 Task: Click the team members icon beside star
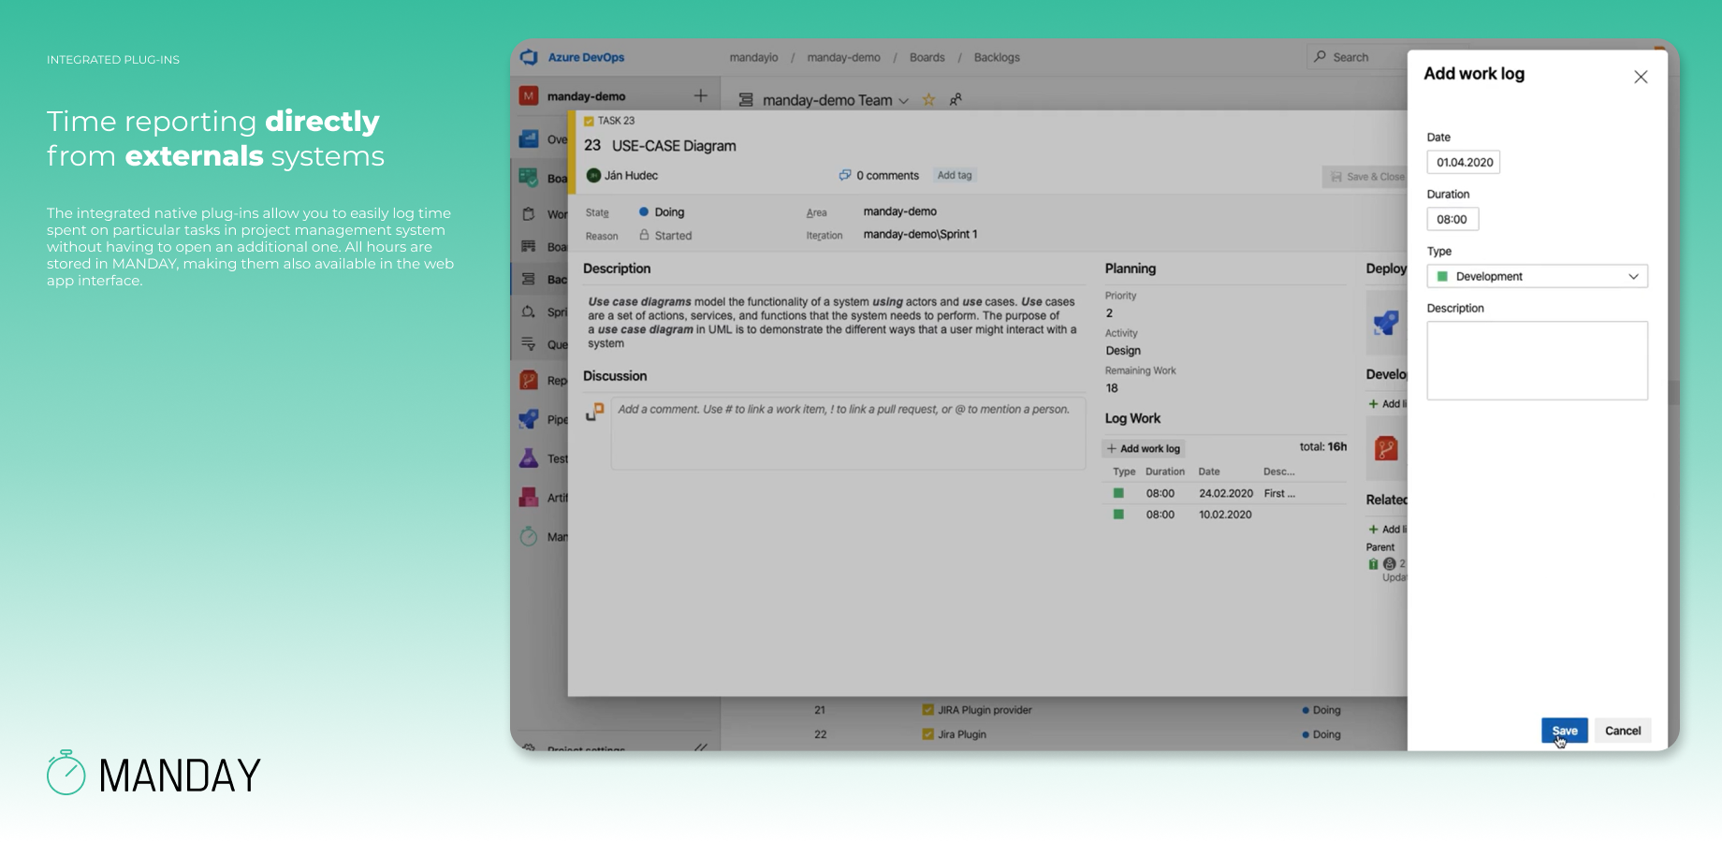point(956,99)
